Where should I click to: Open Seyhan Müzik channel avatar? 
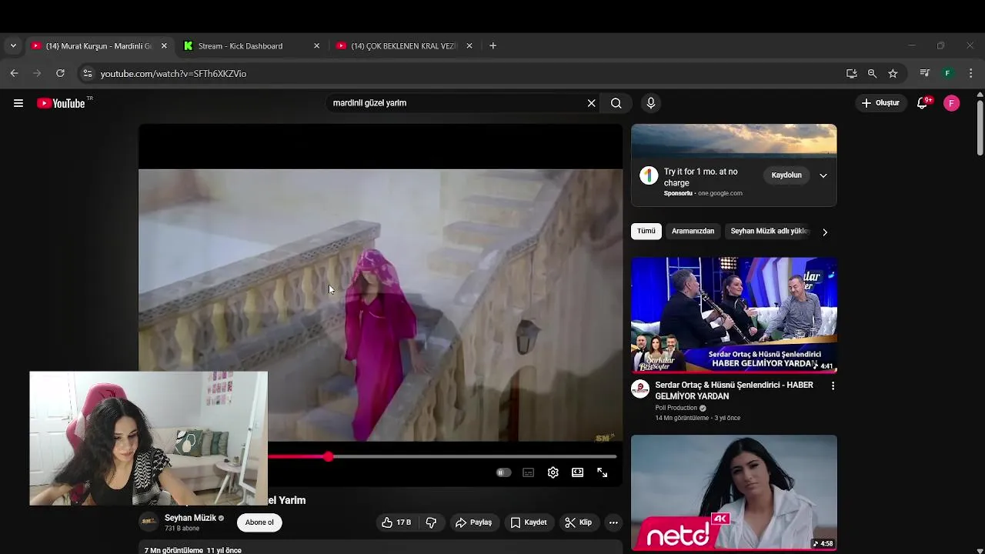point(149,522)
